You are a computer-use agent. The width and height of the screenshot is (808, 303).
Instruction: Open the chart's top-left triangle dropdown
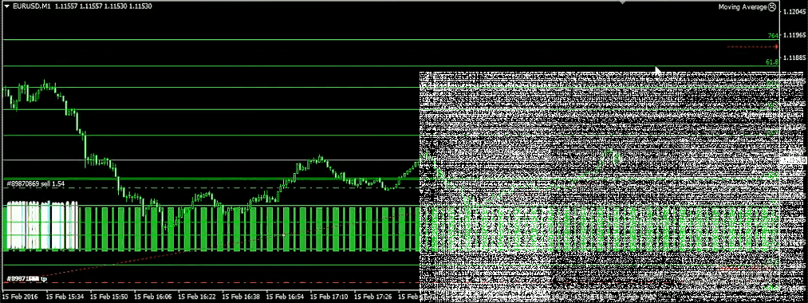(x=6, y=5)
